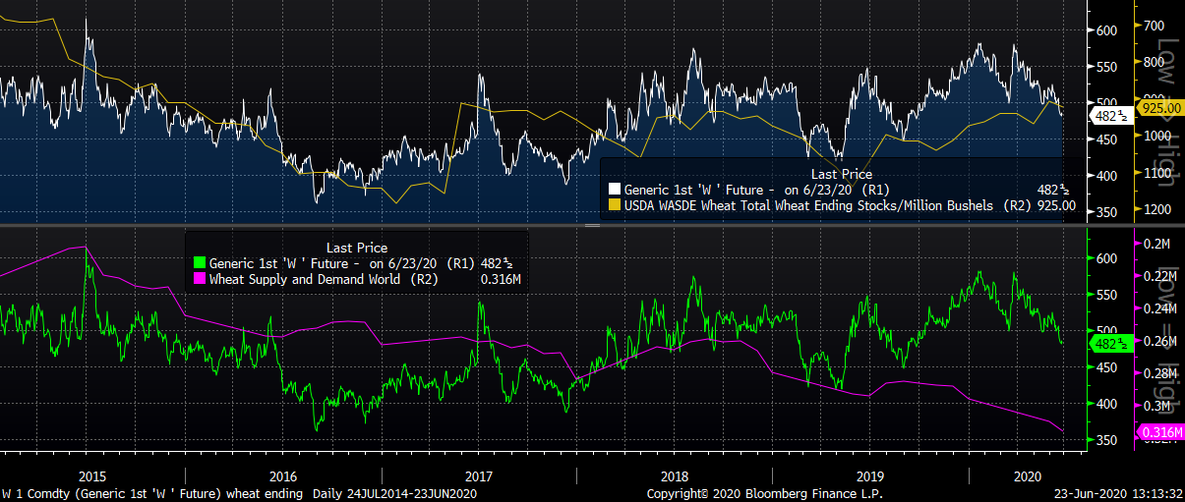Click the magenta Wheat Supply and Demand World swatch
Image resolution: width=1185 pixels, height=502 pixels.
[x=200, y=279]
